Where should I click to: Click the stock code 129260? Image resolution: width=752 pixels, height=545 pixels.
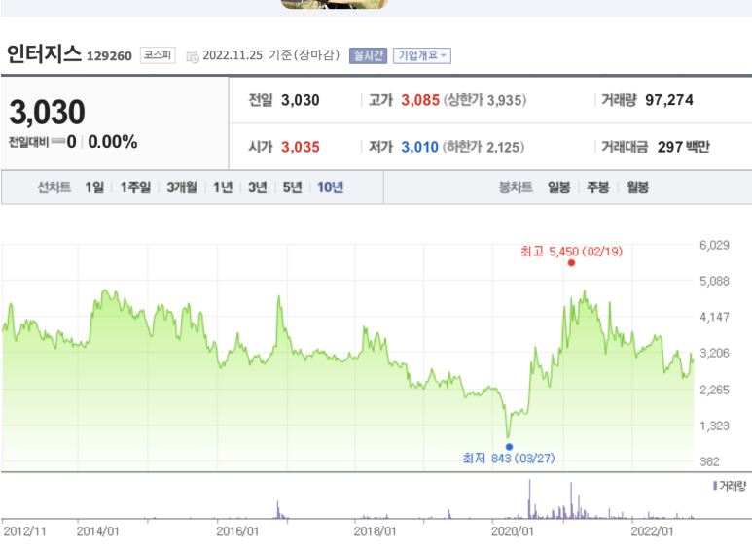coord(109,56)
